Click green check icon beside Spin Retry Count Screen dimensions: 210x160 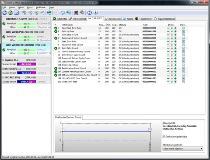tap(56, 48)
